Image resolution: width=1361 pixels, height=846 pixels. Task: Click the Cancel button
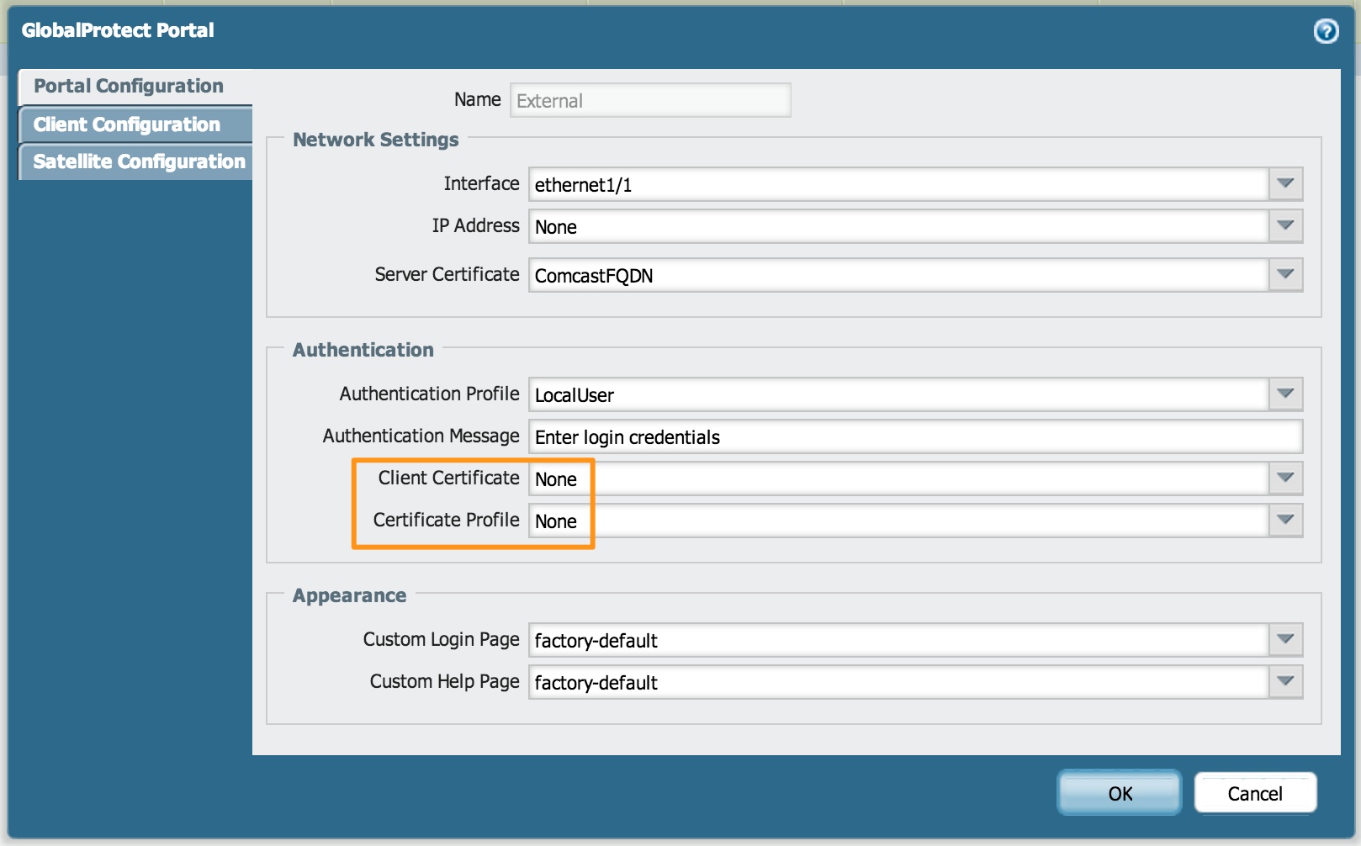(x=1255, y=792)
